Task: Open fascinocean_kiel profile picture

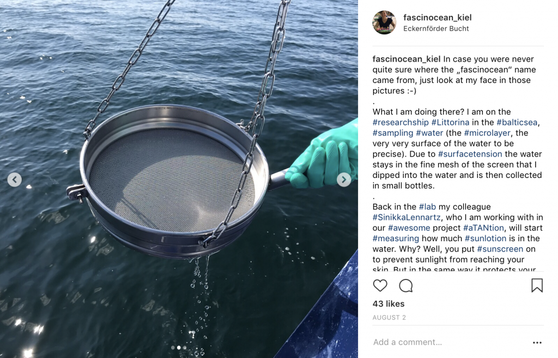Action: tap(384, 22)
